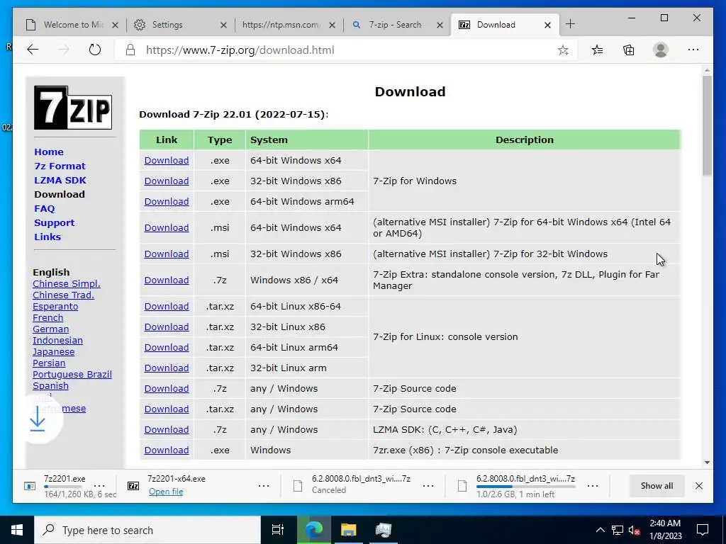The width and height of the screenshot is (726, 544).
Task: Switch language to Japanese
Action: click(x=53, y=351)
